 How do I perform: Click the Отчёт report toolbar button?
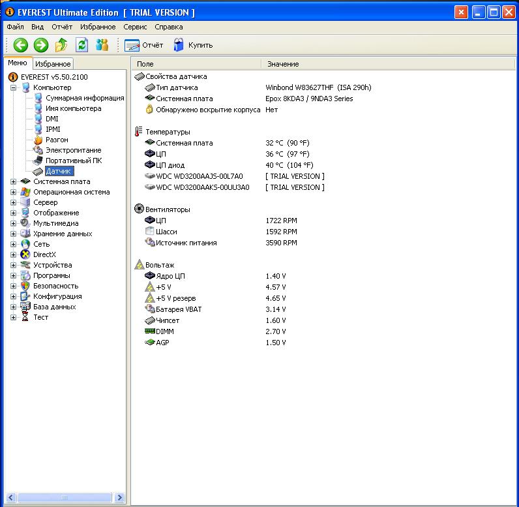[x=144, y=45]
